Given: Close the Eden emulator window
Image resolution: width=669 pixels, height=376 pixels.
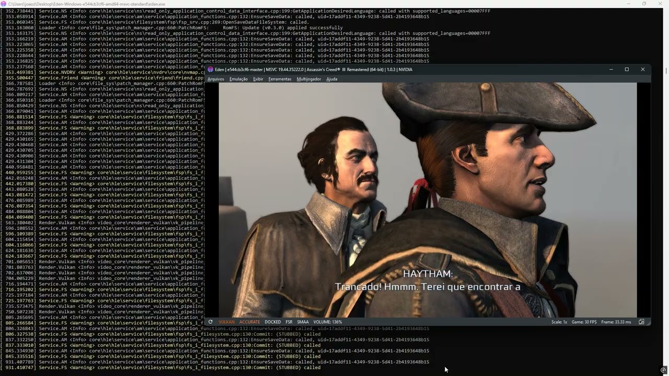Looking at the screenshot, I should 643,69.
